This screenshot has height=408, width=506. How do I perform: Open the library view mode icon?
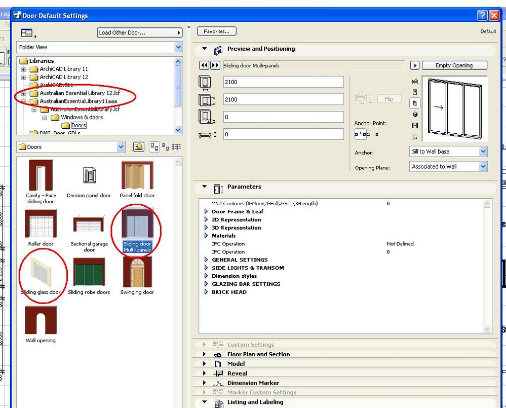coord(27,33)
